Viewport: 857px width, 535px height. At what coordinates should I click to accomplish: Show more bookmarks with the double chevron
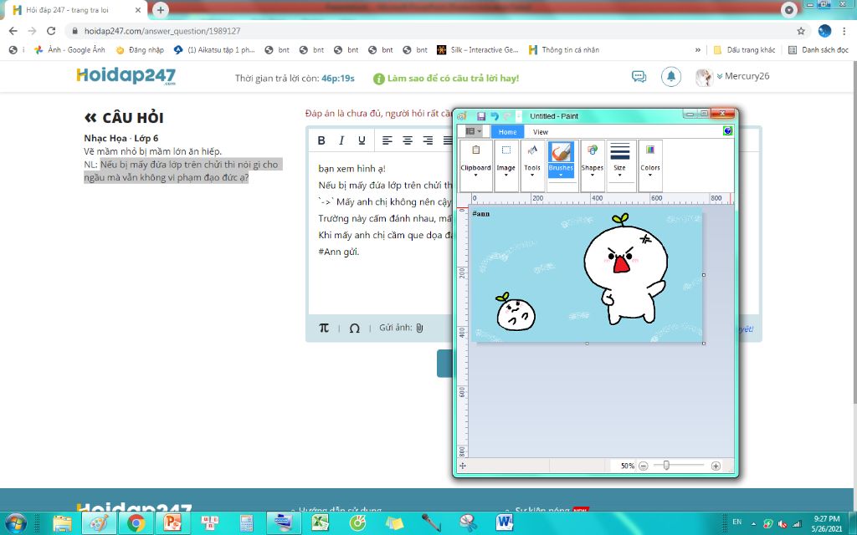pyautogui.click(x=698, y=49)
